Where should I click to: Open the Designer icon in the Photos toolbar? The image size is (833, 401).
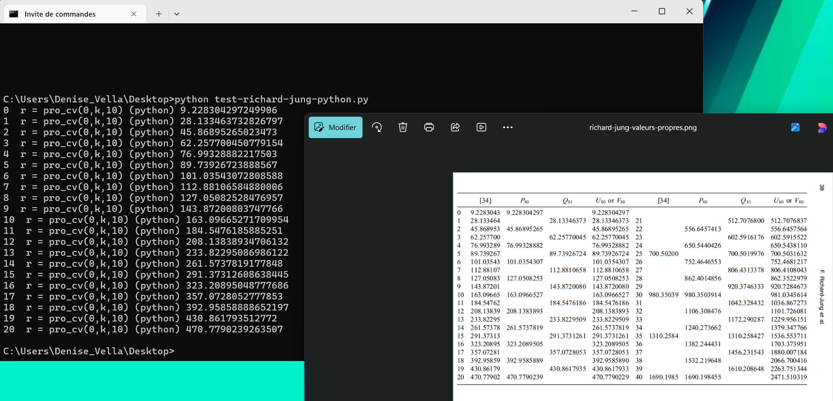pos(795,127)
